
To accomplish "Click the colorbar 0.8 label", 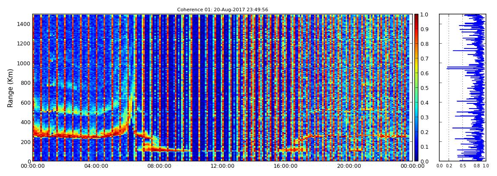I will 425,44.
